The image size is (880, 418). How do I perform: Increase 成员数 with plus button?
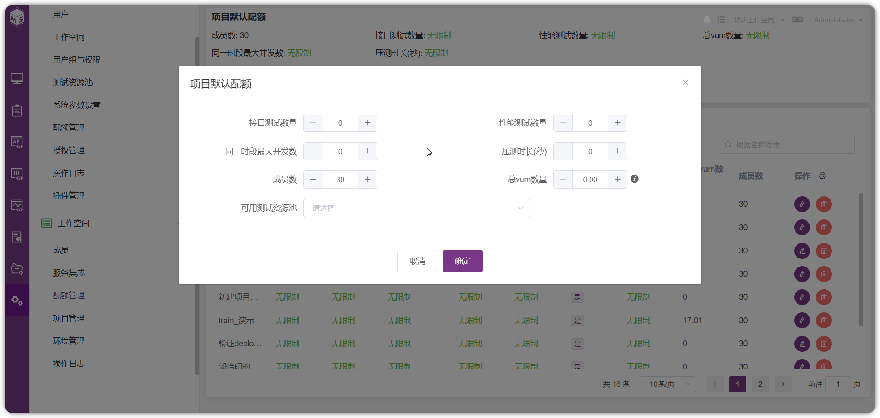coord(367,180)
